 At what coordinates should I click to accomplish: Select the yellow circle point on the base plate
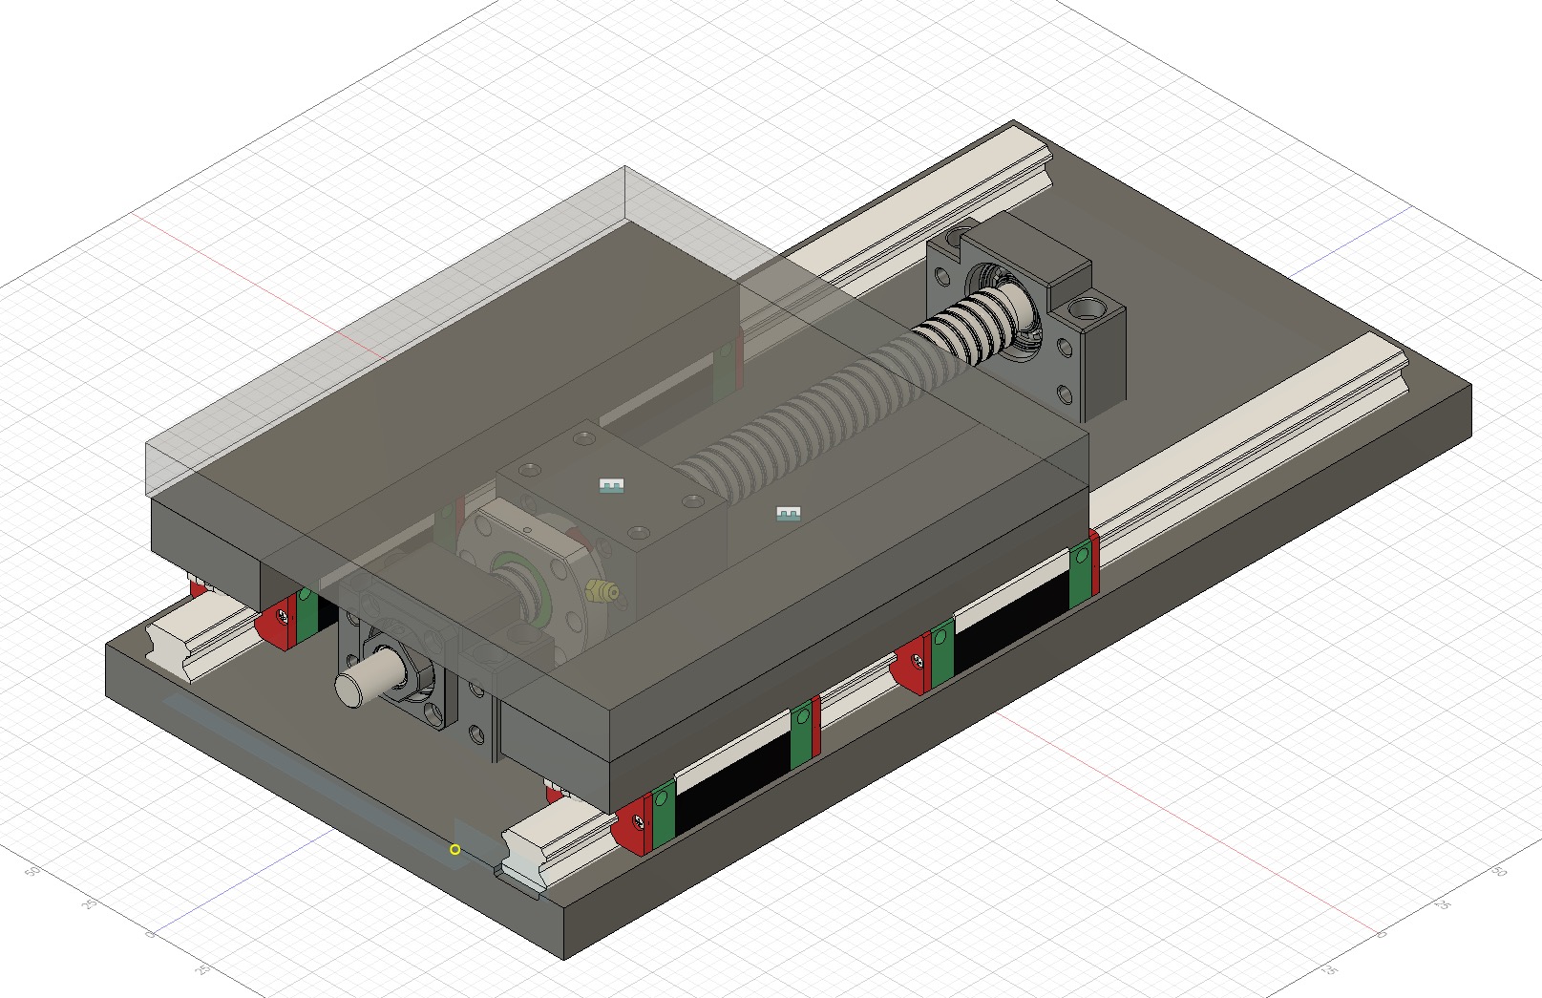[x=455, y=849]
